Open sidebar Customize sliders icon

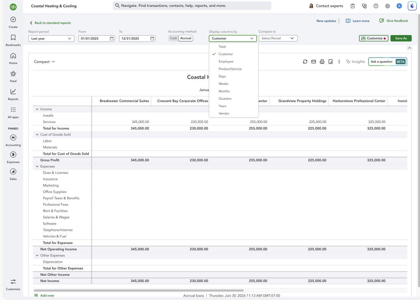13,282
